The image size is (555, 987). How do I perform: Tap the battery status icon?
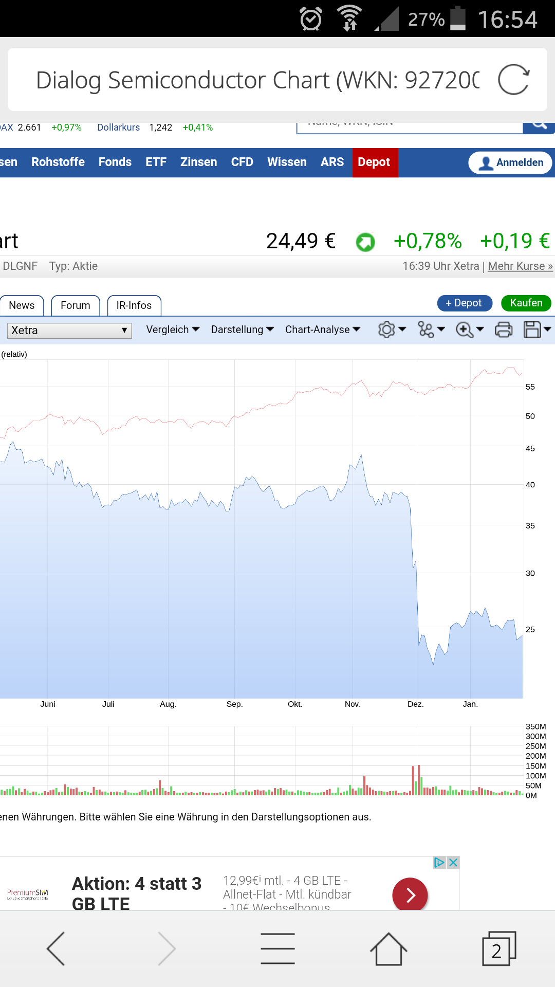(x=458, y=19)
